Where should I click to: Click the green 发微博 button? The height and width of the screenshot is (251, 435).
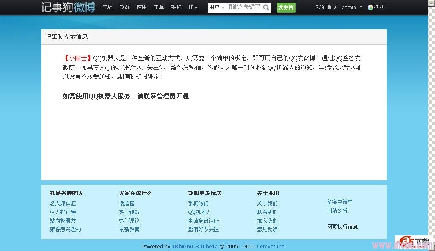[x=286, y=7]
